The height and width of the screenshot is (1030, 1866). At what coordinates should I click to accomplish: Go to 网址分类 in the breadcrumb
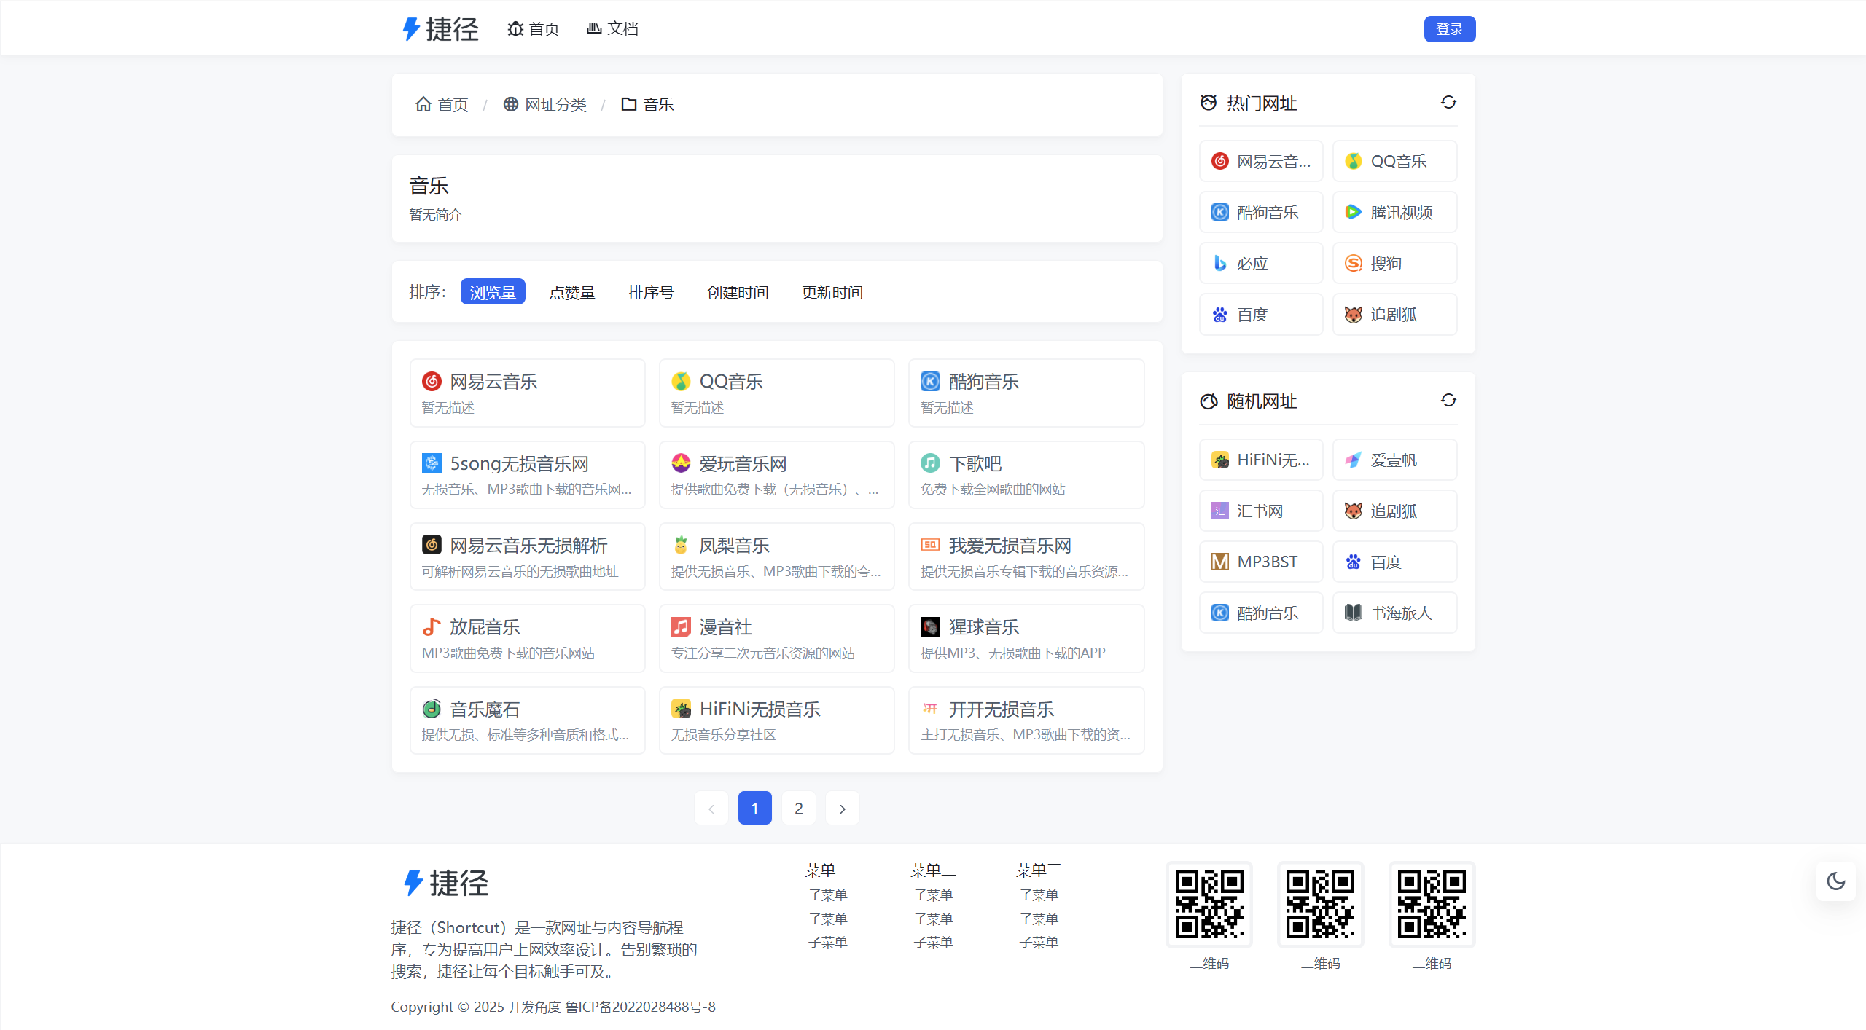pyautogui.click(x=544, y=105)
